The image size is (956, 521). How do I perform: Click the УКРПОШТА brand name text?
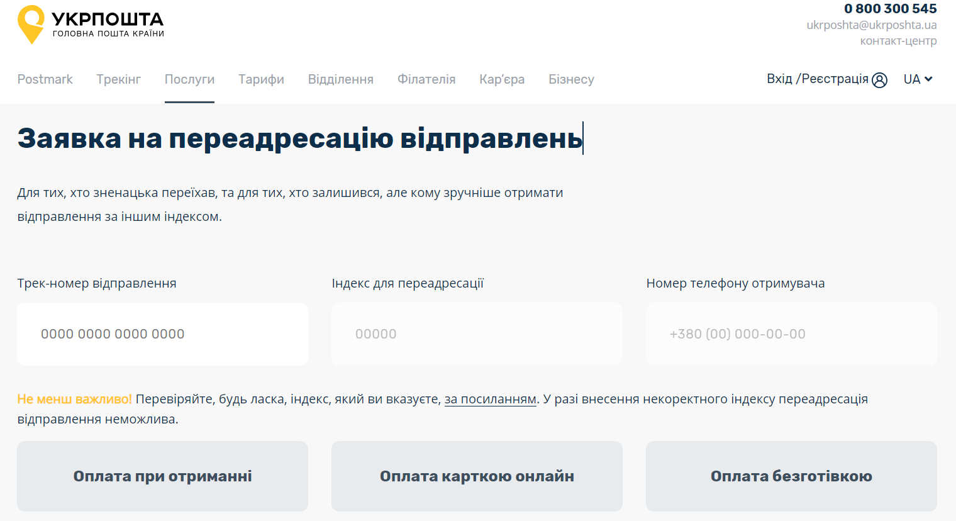pos(108,19)
